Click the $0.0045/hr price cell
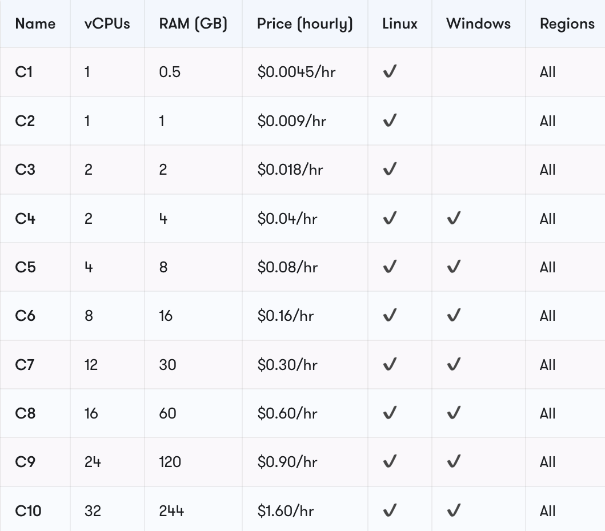Screen dimensions: 605x531 pos(297,72)
